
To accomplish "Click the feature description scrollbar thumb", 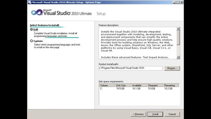I will point(178,38).
